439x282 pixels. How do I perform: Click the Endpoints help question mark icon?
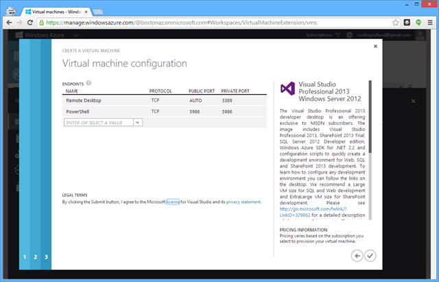click(x=89, y=83)
